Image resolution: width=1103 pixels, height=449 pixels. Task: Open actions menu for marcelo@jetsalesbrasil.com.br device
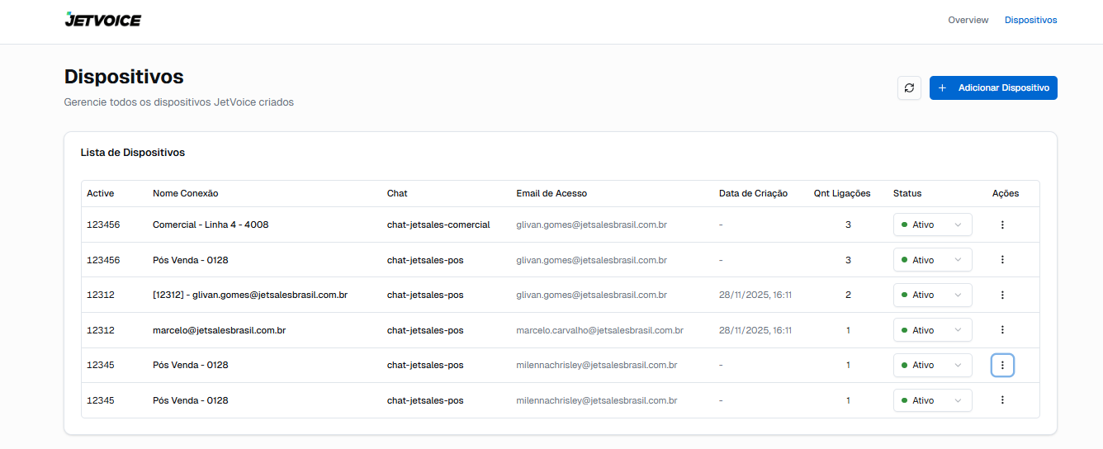(1002, 330)
